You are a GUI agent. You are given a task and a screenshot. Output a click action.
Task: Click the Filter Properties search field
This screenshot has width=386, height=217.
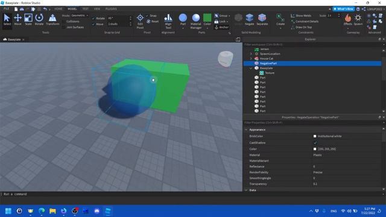click(312, 122)
